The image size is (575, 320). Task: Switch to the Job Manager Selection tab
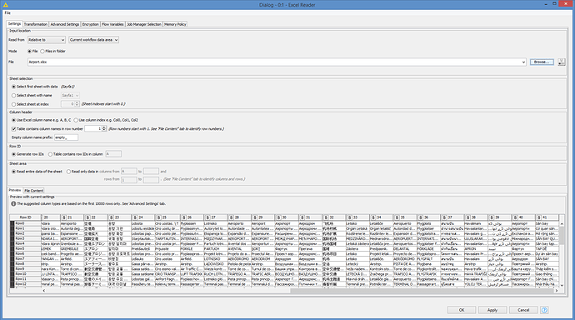pos(143,24)
